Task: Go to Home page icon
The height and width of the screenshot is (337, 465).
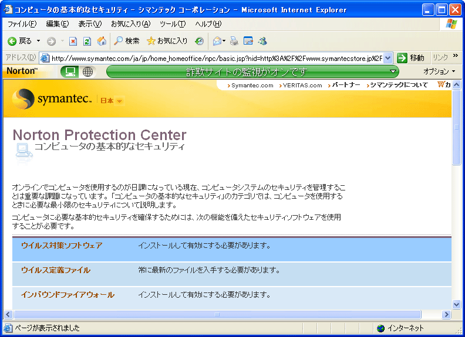Action: [102, 41]
